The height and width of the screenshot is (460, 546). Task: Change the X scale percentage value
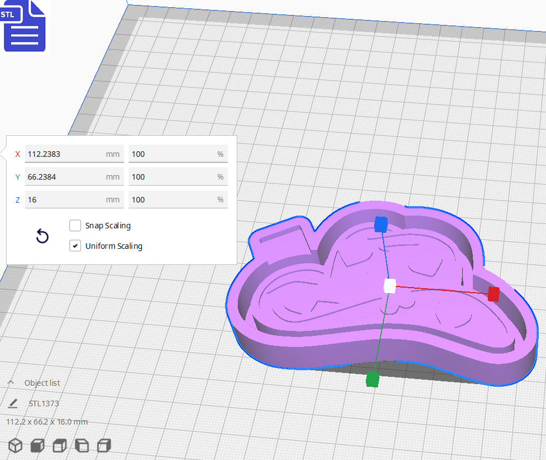[176, 154]
